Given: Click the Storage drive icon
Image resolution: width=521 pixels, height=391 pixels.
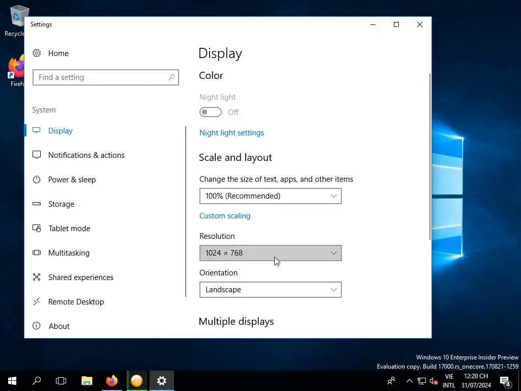Looking at the screenshot, I should [37, 204].
